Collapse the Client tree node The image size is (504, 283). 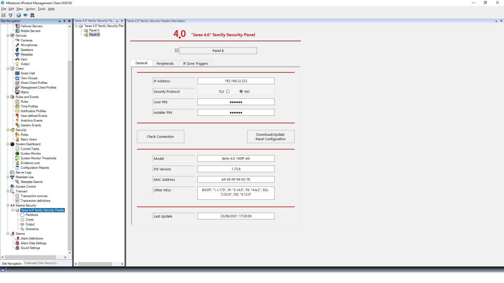point(8,69)
